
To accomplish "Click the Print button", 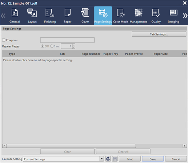I will pyautogui.click(x=130, y=159).
